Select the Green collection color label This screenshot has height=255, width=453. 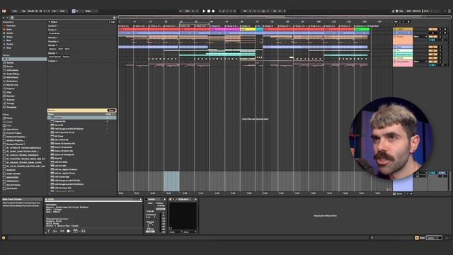pyautogui.click(x=9, y=37)
